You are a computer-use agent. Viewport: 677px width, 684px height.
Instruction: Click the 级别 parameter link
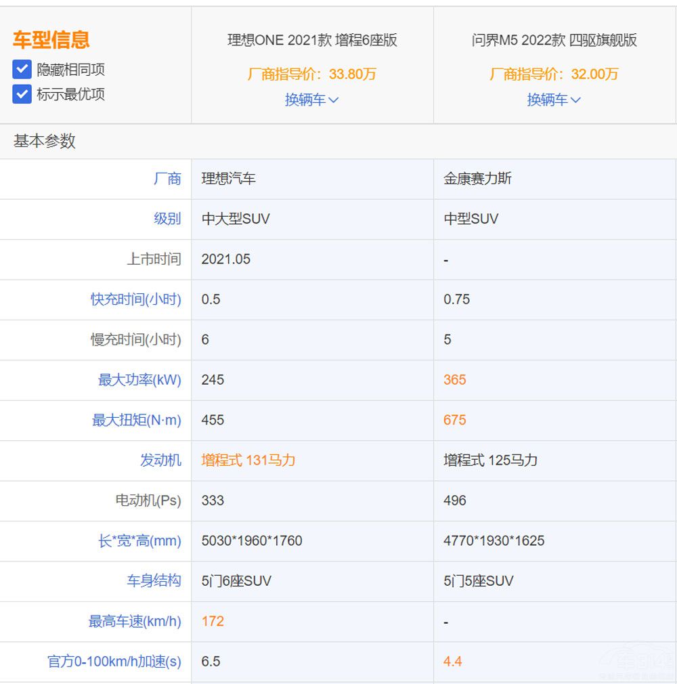(x=167, y=219)
